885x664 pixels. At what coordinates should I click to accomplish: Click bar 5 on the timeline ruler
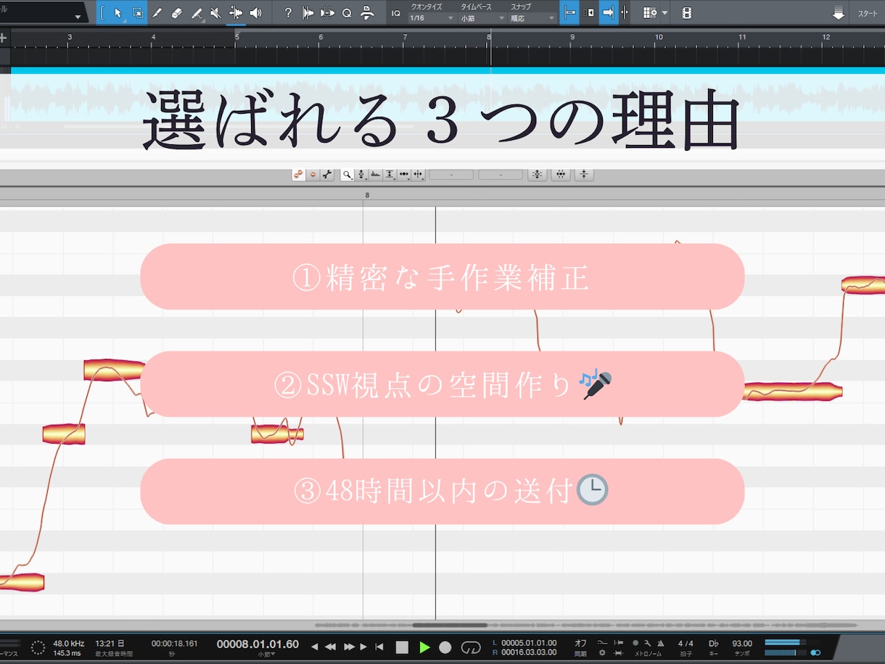click(236, 37)
